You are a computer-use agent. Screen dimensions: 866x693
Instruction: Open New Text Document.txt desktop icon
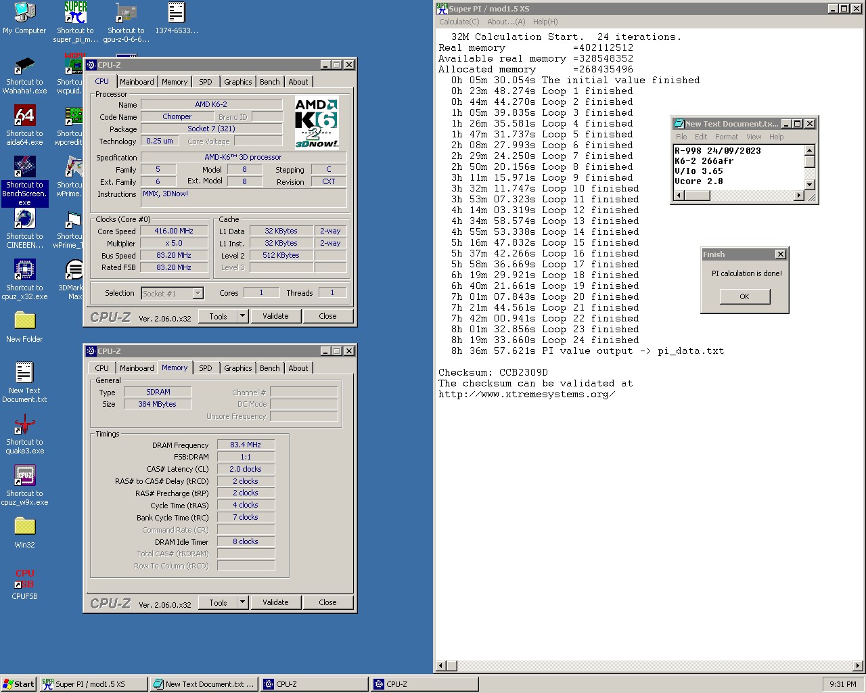[24, 383]
